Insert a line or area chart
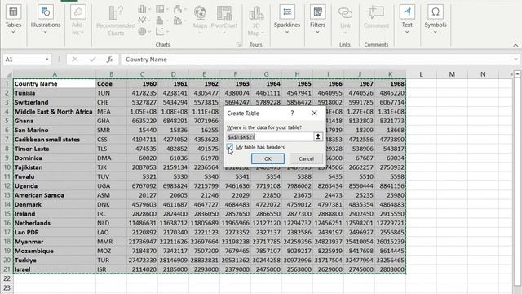 (x=142, y=20)
